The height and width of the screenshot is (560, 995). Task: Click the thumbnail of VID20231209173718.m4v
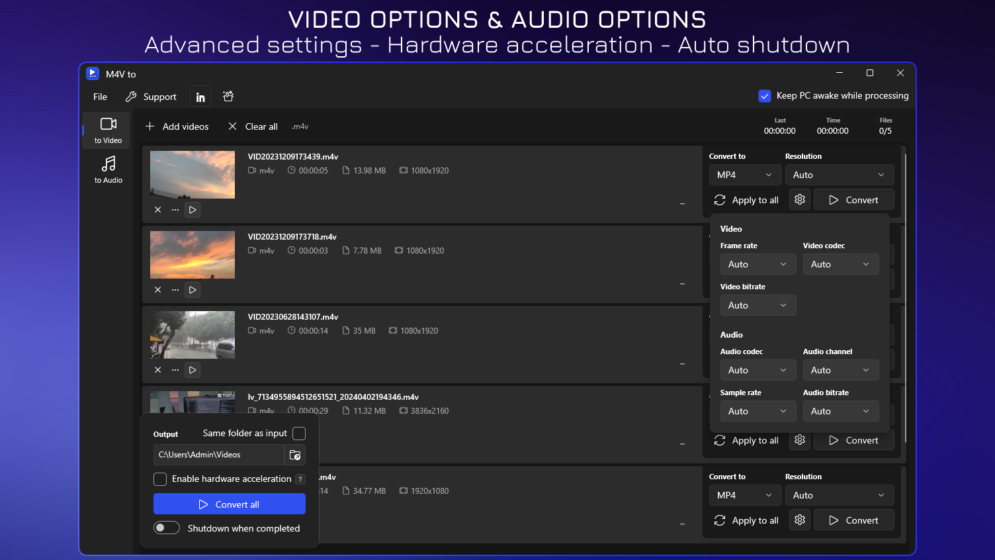pos(193,255)
